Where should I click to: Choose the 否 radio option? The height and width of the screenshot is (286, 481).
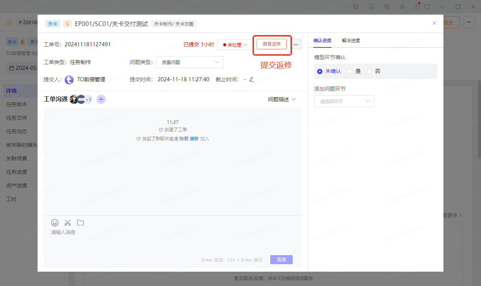click(369, 71)
